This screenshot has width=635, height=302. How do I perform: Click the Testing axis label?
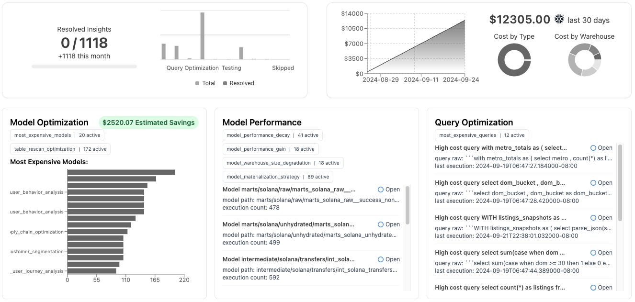[231, 68]
